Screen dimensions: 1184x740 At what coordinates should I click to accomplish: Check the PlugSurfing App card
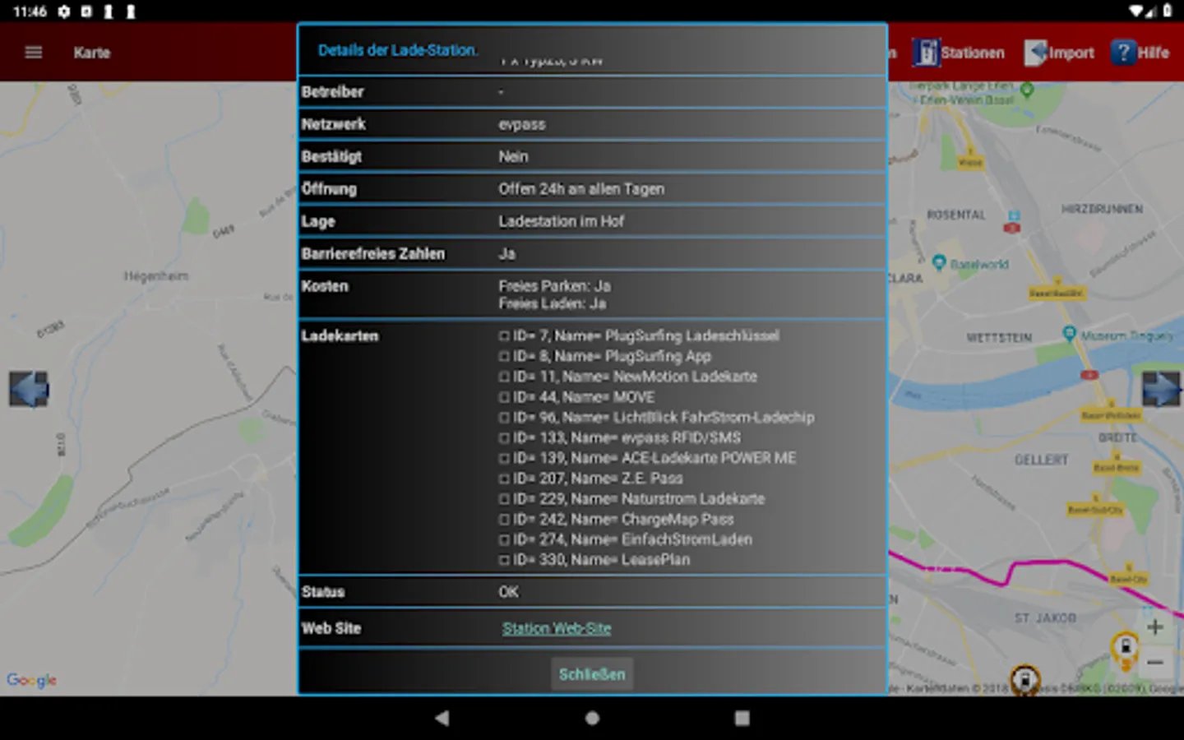coord(504,357)
